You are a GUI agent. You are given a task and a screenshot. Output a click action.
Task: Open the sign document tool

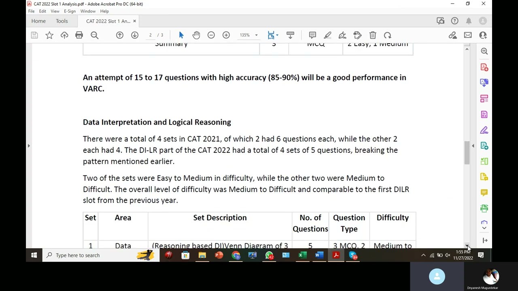[342, 35]
